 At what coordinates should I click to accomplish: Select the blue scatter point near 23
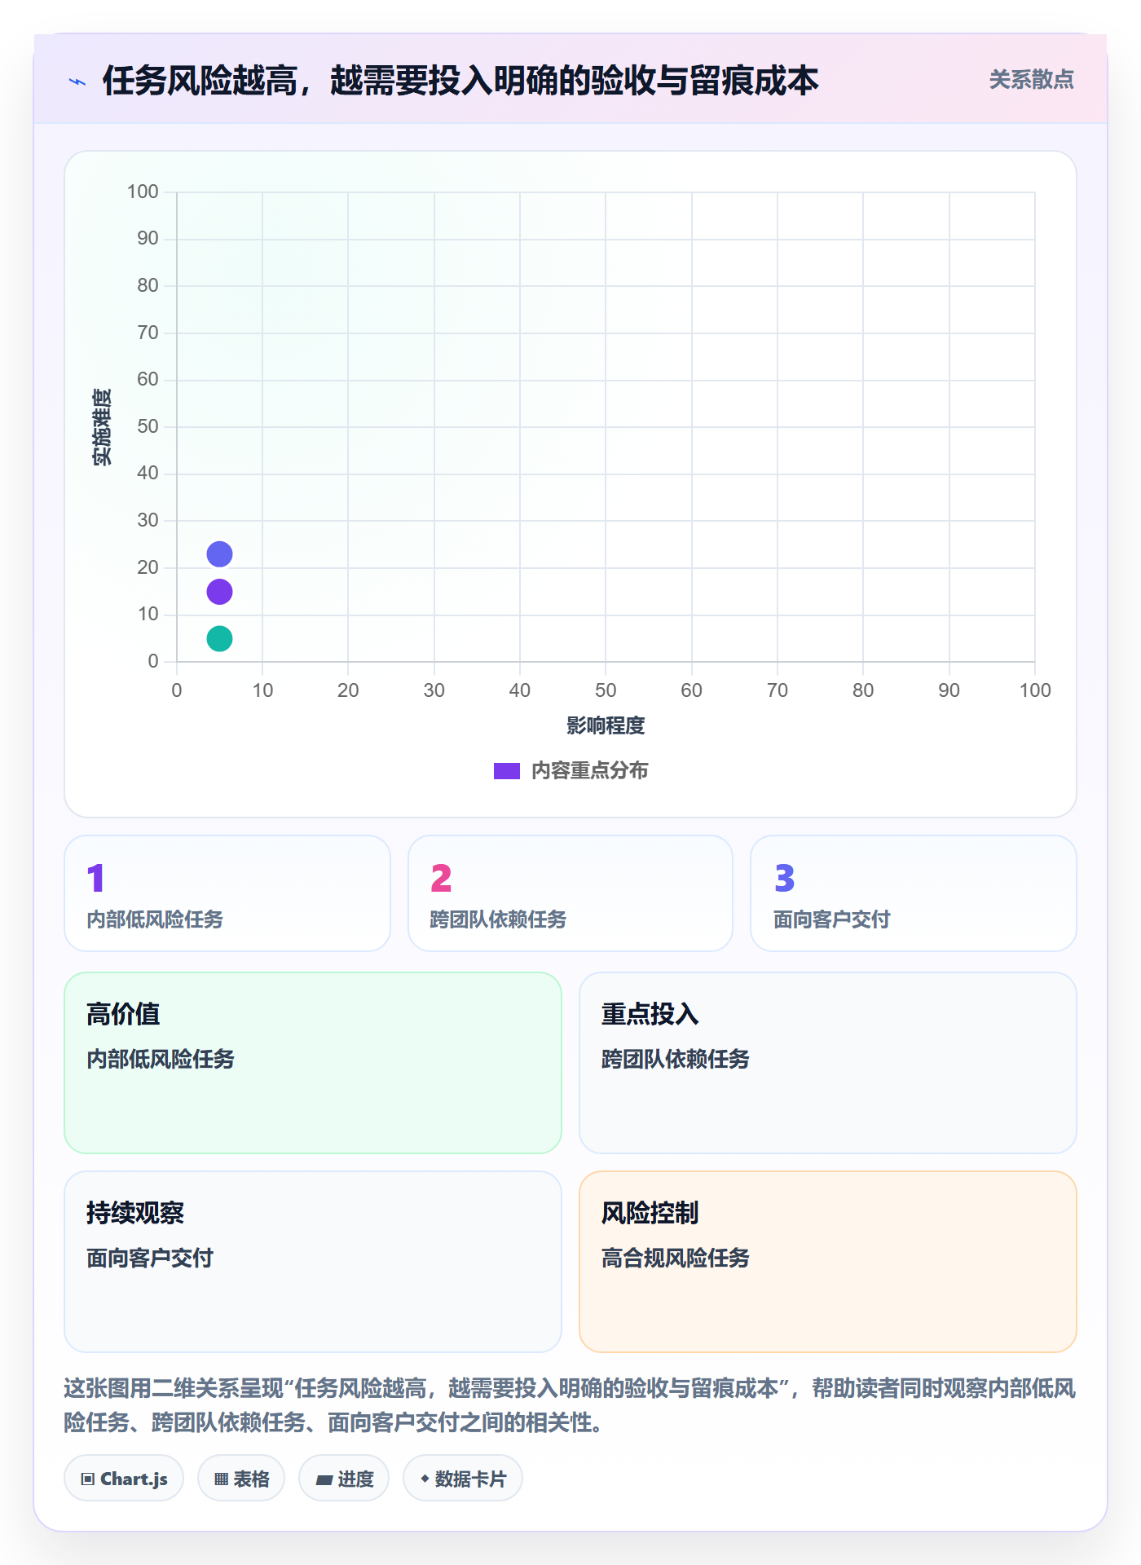(x=219, y=554)
